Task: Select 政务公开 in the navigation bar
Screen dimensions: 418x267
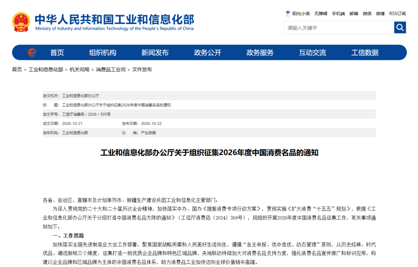Action: click(208, 53)
